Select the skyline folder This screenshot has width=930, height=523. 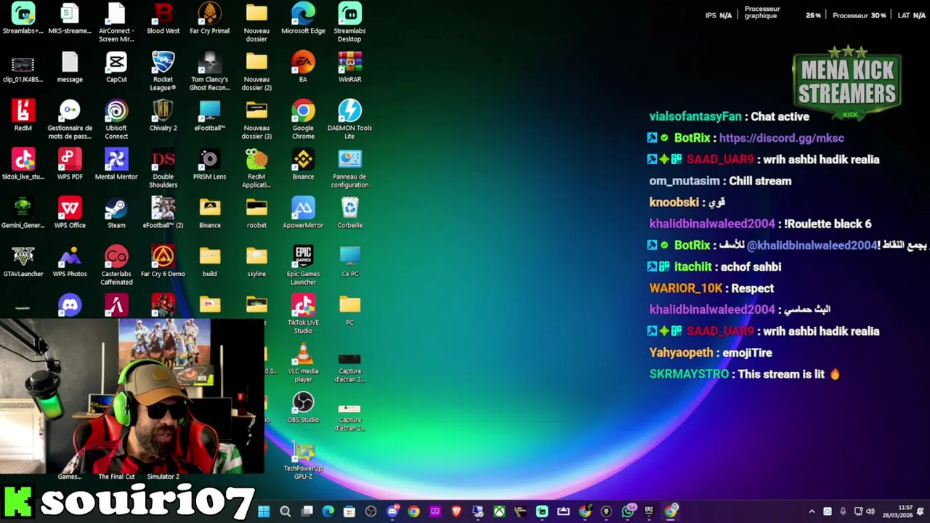tap(256, 261)
